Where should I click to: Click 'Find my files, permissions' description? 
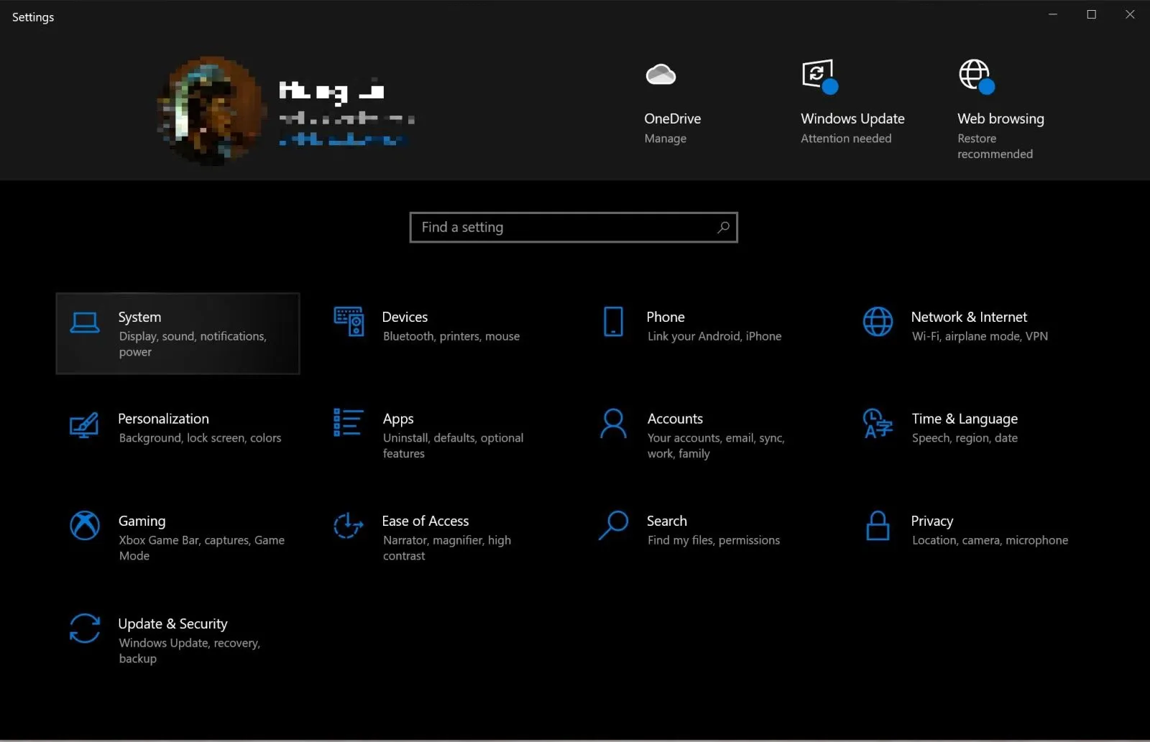click(x=713, y=540)
